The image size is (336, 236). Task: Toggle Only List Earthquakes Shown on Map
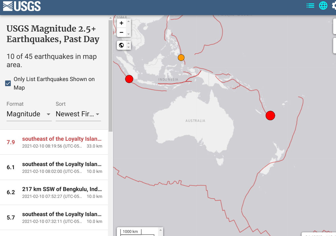8,83
